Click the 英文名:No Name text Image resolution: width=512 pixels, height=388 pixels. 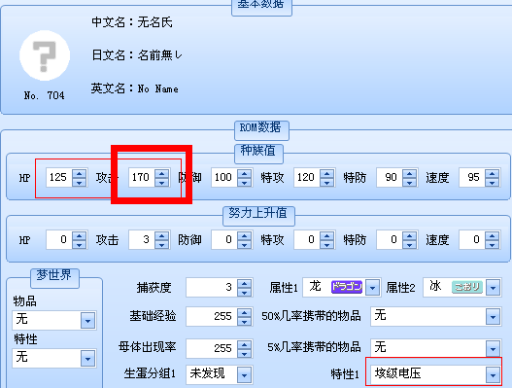point(135,88)
